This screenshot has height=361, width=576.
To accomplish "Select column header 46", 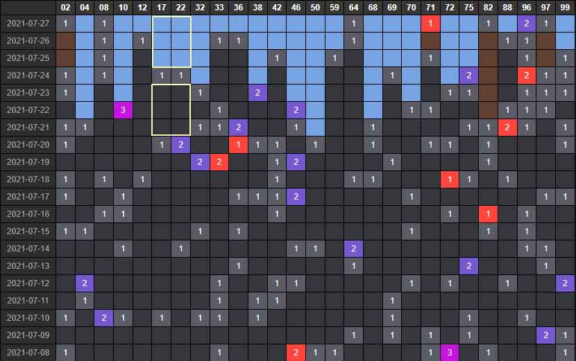I will point(296,8).
